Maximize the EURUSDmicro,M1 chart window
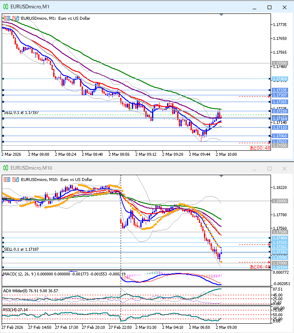294x333 pixels. (269, 7)
